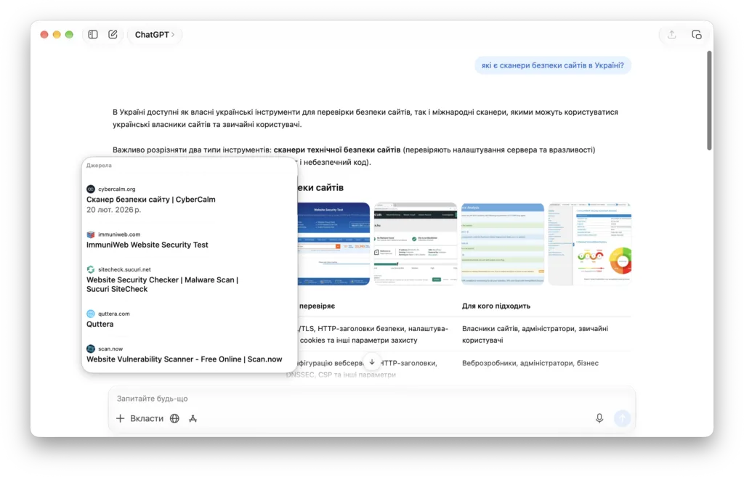Image resolution: width=744 pixels, height=477 pixels.
Task: Open Scan.now Website Vulnerability Scanner link
Action: coord(184,359)
